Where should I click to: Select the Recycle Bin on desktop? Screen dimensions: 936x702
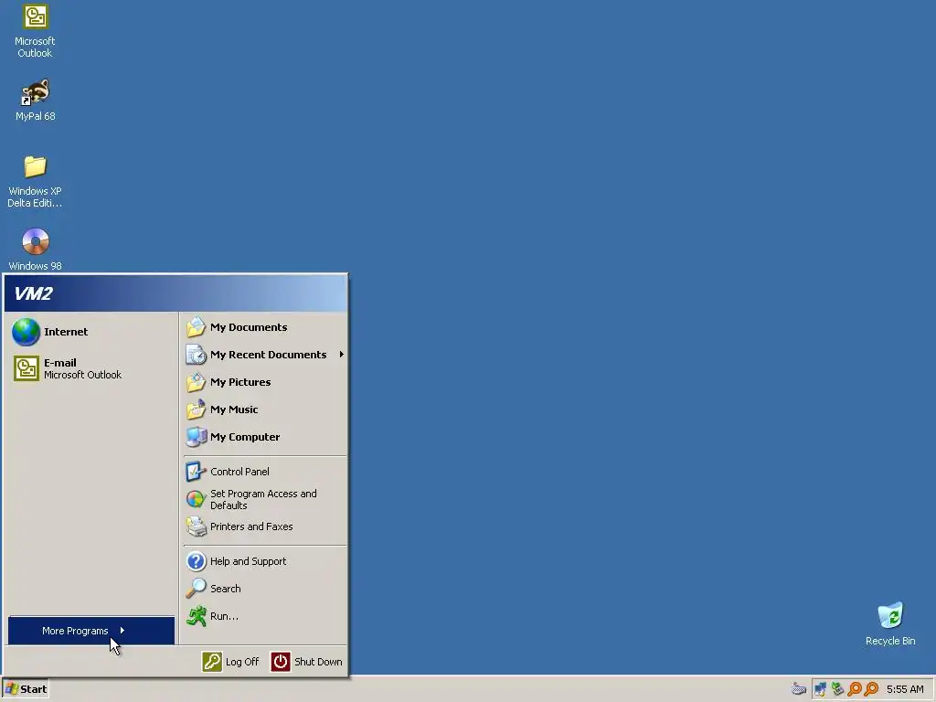(x=890, y=623)
